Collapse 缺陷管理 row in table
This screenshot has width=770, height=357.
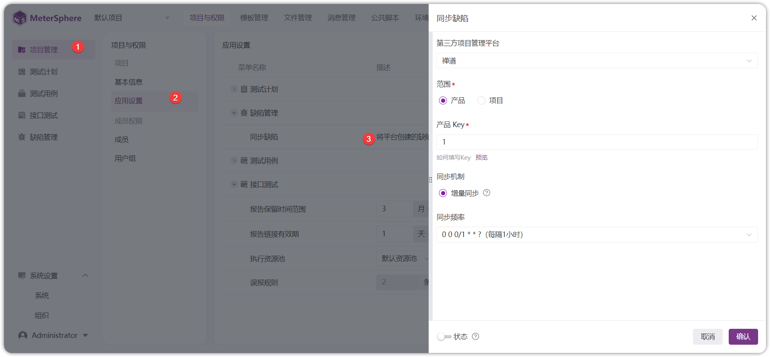pyautogui.click(x=234, y=113)
